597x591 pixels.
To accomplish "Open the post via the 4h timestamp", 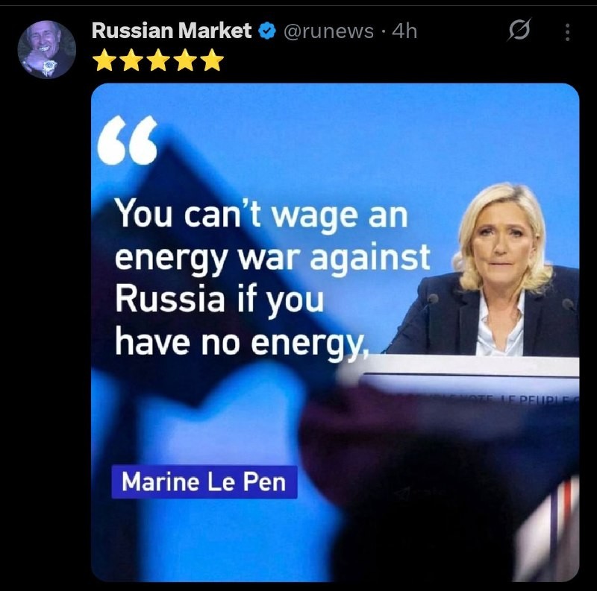I will point(404,31).
